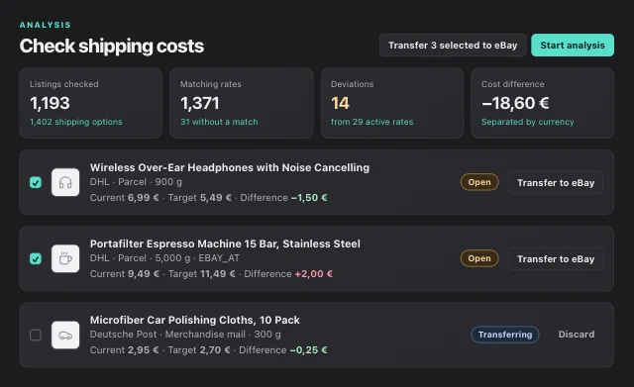Click 'from 29 active rates' text
Viewport: 634px width, 387px height.
(x=372, y=122)
